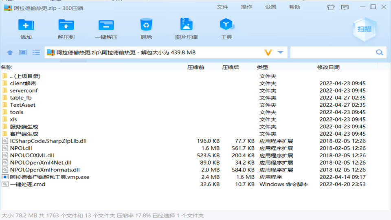Sort by 压缩后 column header
Screen dimensions: 391x220
click(x=231, y=67)
